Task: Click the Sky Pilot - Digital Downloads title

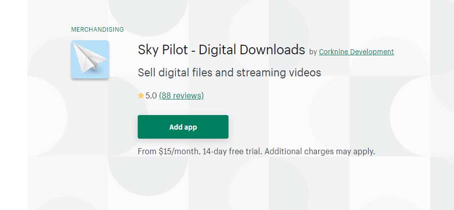Action: (221, 50)
